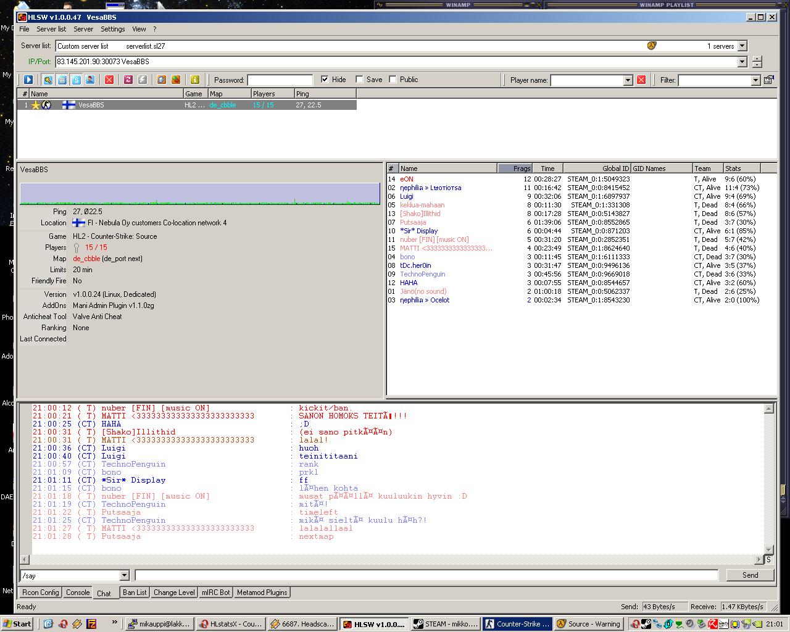The width and height of the screenshot is (790, 632).
Task: Switch to the Metamod Plugins tab
Action: pyautogui.click(x=262, y=592)
